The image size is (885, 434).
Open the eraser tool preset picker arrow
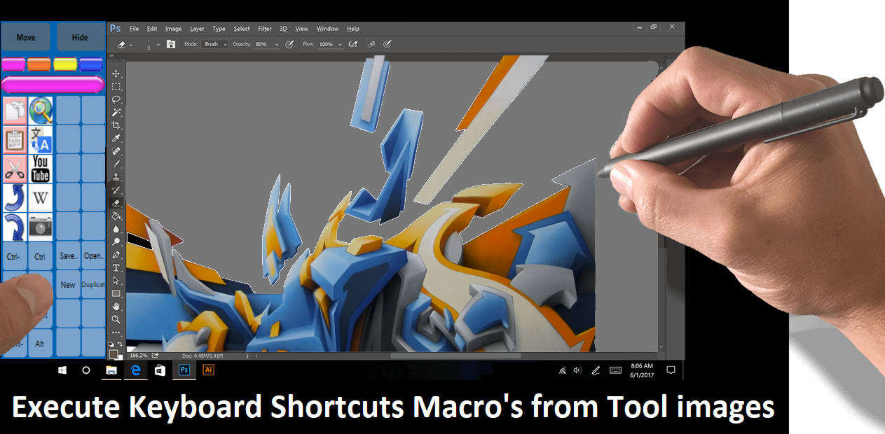coord(131,45)
